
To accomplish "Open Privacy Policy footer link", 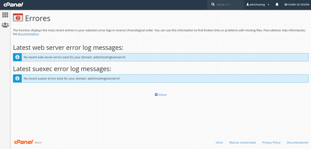I will pos(271,143).
